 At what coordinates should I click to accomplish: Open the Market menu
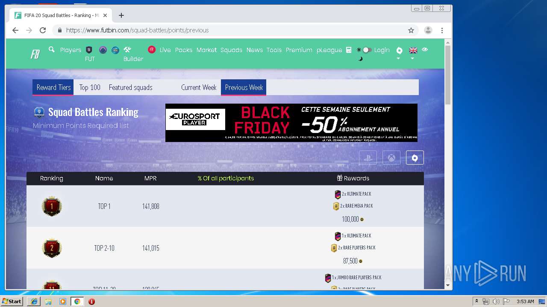click(x=206, y=50)
